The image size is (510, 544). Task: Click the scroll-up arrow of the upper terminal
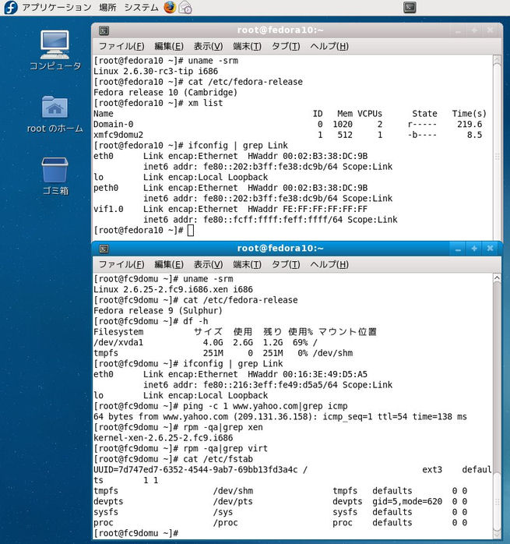[x=497, y=60]
